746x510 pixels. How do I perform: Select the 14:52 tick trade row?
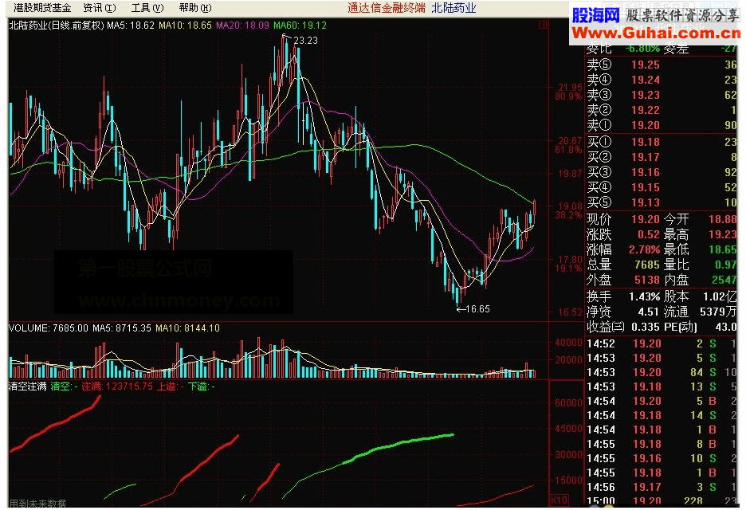[662, 344]
